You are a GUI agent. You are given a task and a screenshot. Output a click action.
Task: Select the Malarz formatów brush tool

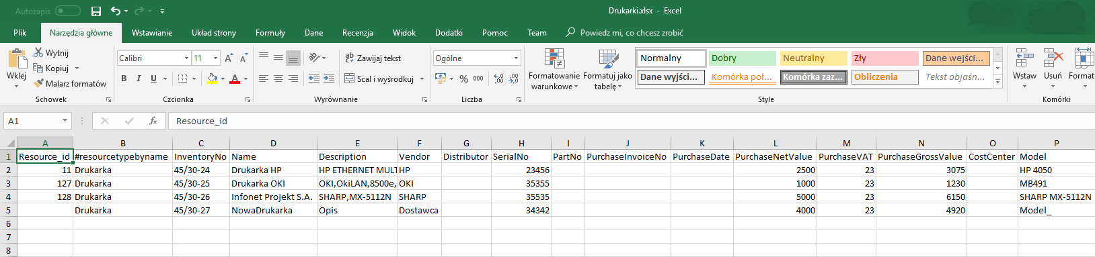[x=38, y=83]
